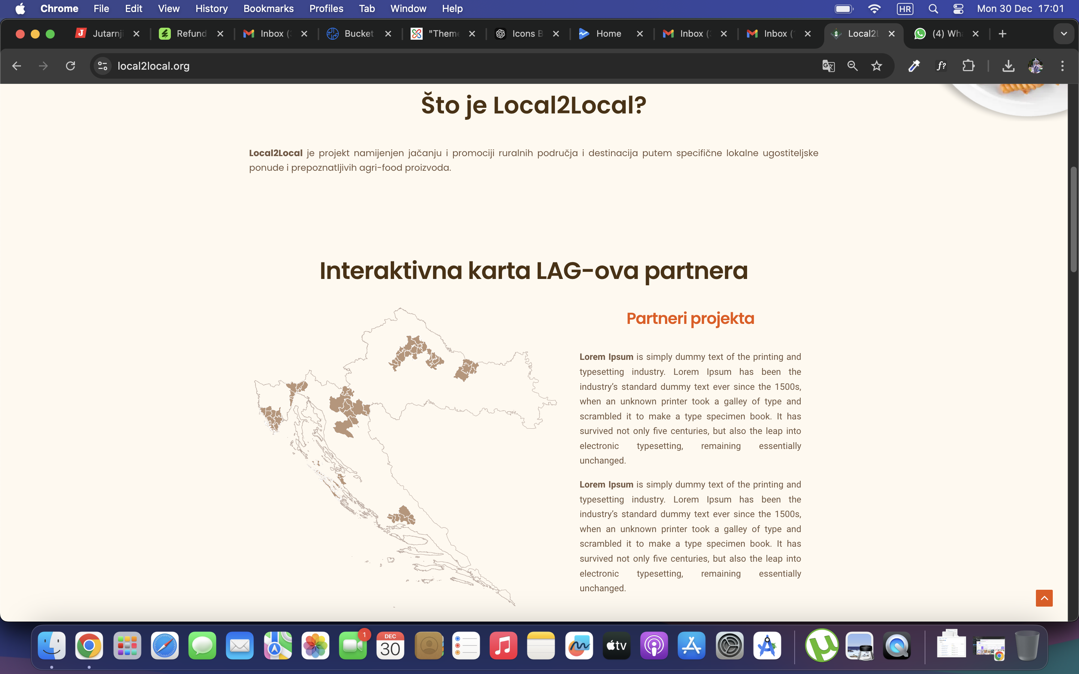Open the Help menu
The width and height of the screenshot is (1079, 674).
452,9
